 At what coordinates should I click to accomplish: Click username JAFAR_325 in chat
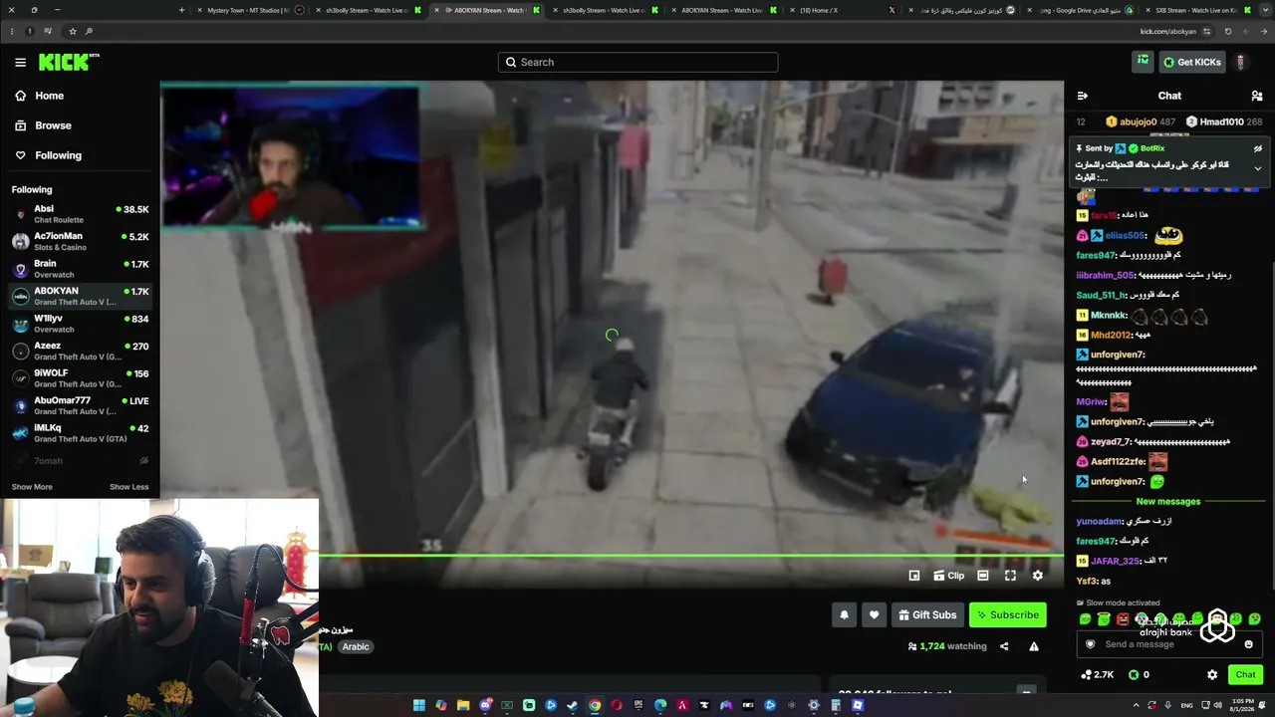(x=1116, y=561)
